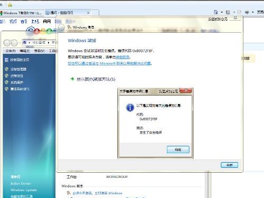Image resolution: width=264 pixels, height=198 pixels.
Task: Click the OK button in the error details dialog
Action: [178, 149]
